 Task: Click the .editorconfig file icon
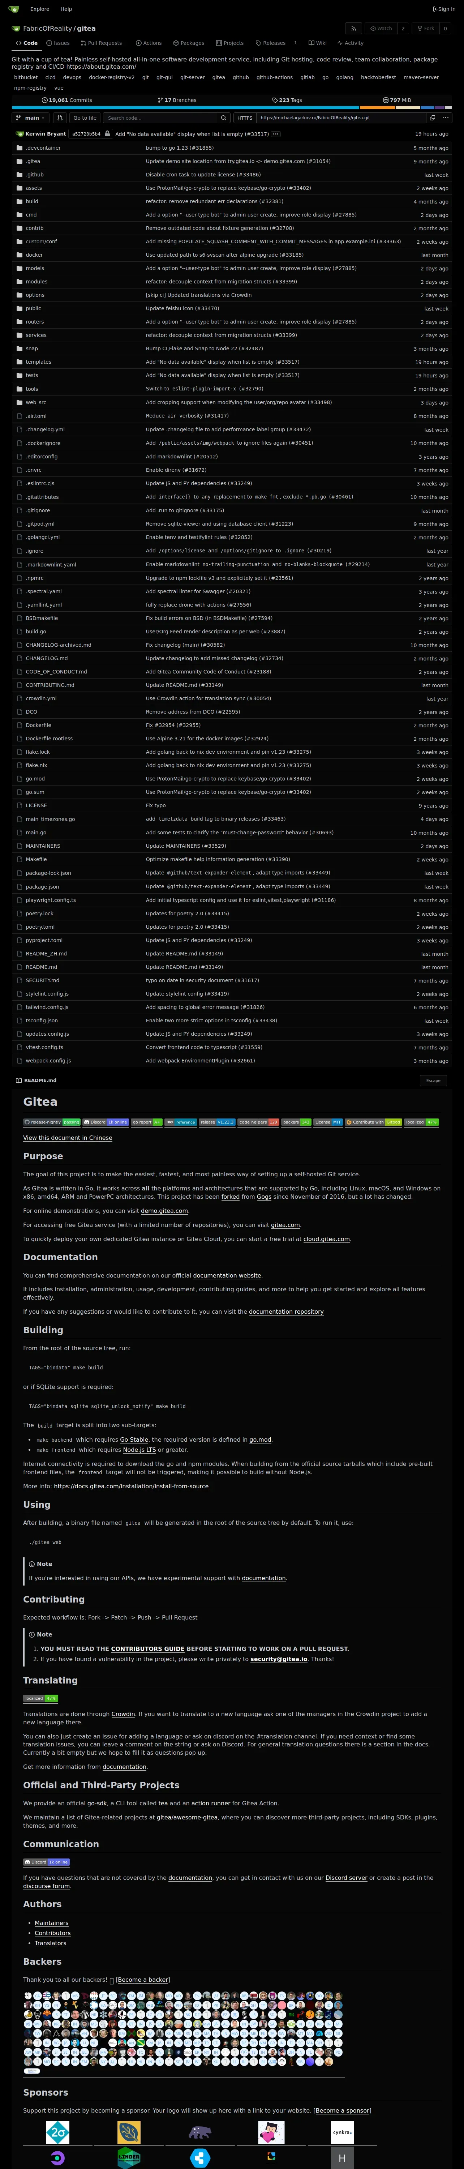click(20, 456)
